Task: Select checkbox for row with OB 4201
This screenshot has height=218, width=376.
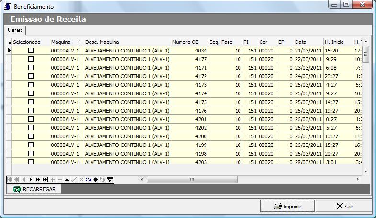Action: [31, 119]
